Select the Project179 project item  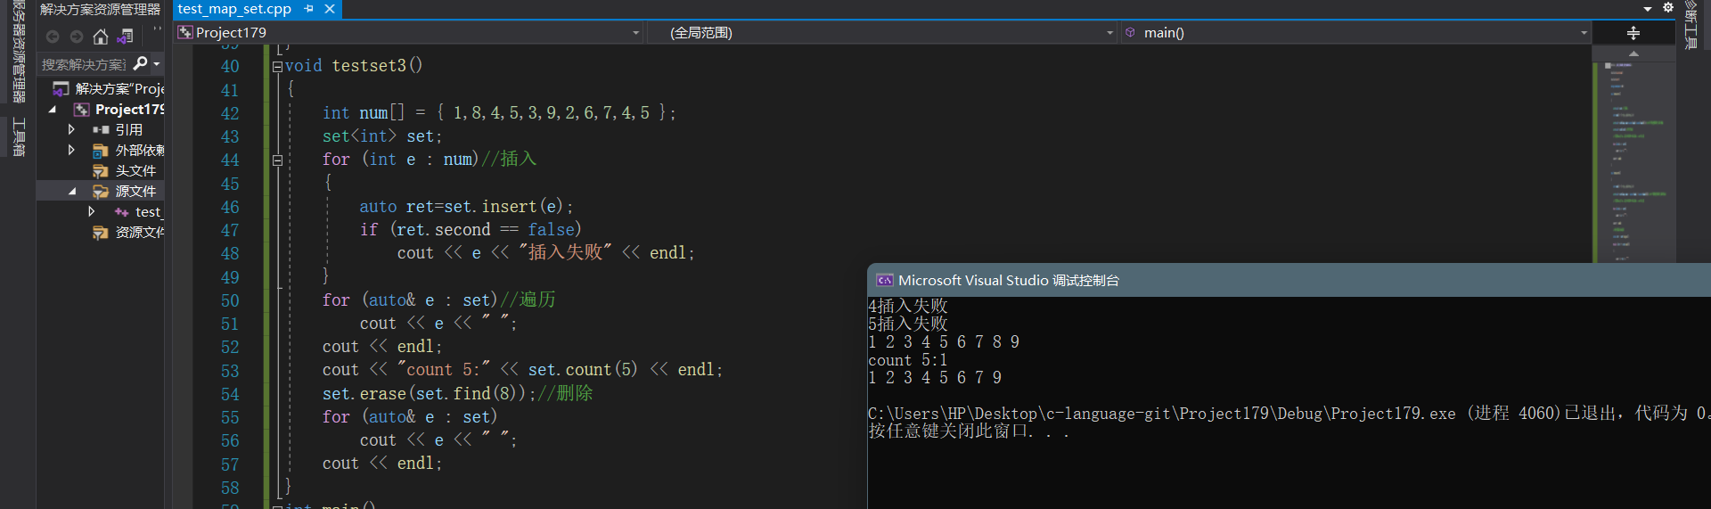(119, 109)
